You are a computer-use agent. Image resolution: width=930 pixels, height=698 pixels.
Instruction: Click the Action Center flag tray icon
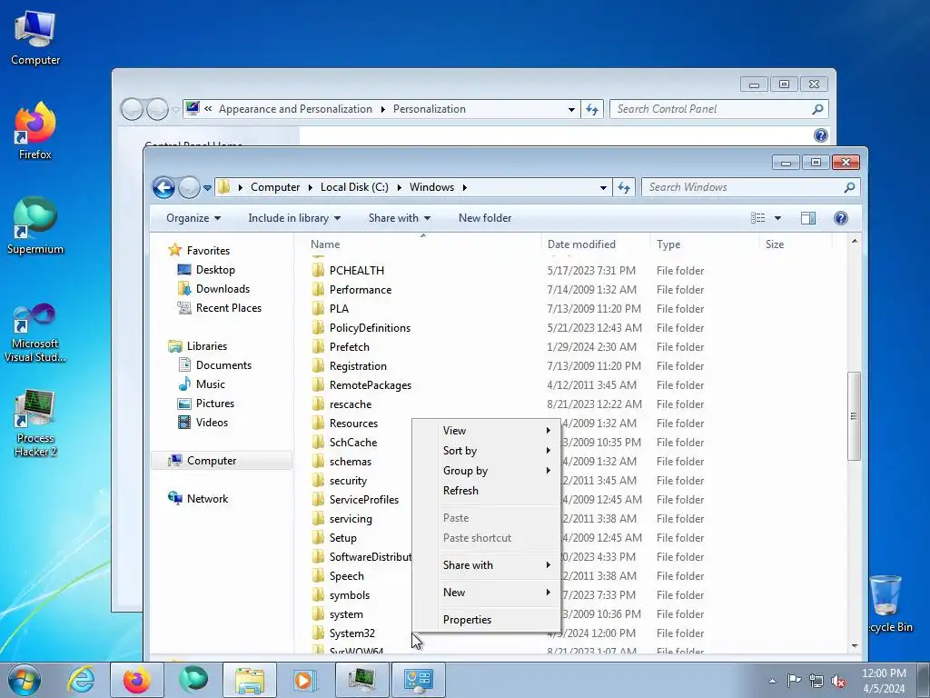(x=794, y=681)
